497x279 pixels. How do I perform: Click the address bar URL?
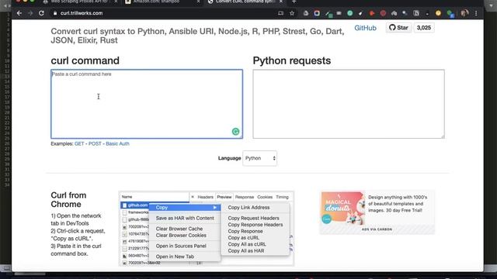pyautogui.click(x=82, y=13)
